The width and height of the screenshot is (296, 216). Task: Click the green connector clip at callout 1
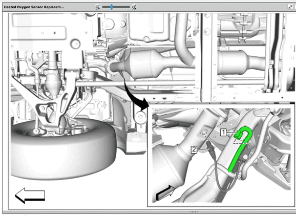[x=238, y=135]
